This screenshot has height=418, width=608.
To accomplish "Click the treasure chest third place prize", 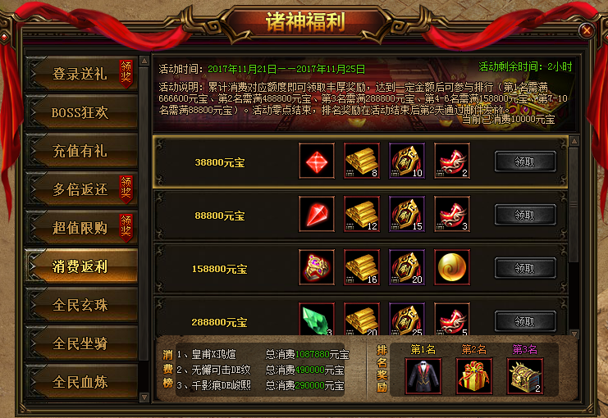I will pos(524,376).
